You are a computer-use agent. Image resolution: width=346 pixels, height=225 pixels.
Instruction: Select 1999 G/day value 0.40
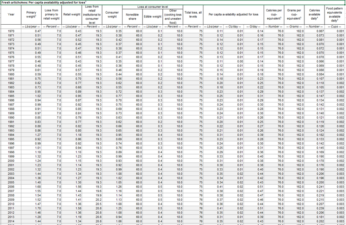[254, 156]
